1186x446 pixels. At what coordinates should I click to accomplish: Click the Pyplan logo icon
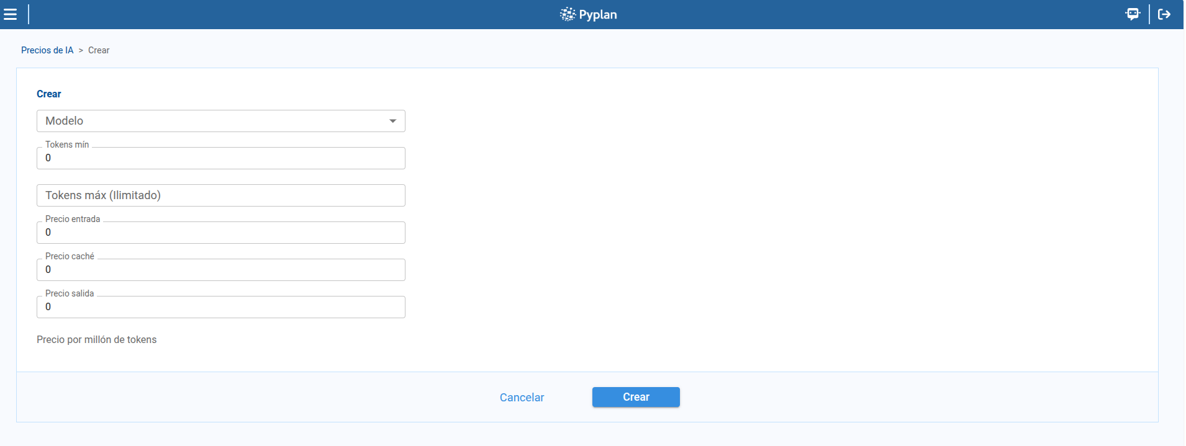pyautogui.click(x=567, y=14)
